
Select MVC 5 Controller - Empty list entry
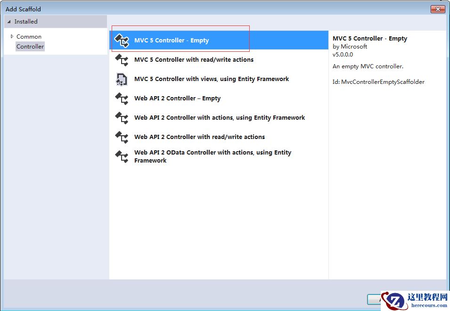tap(219, 40)
